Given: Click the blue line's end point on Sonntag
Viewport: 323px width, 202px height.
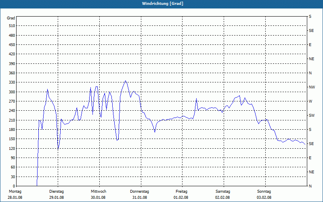Looking at the screenshot, I should 305,145.
